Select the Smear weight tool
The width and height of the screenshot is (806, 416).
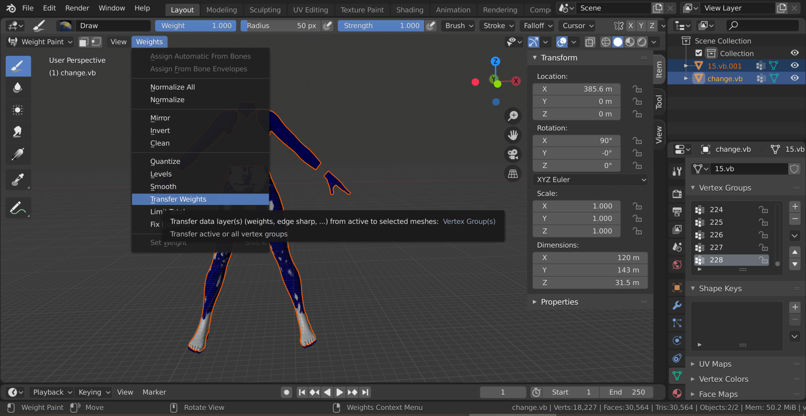[x=18, y=132]
